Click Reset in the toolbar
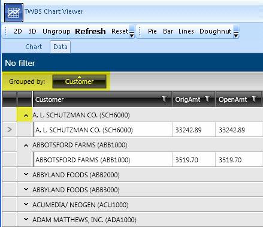The image size is (263, 227). 120,31
